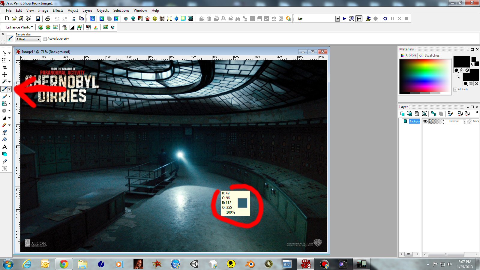Viewport: 480px width, 270px height.
Task: Click the Undo arrow icon
Action: point(57,19)
